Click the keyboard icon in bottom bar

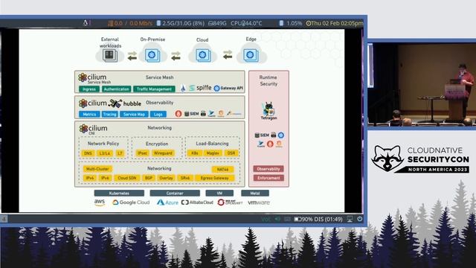(x=287, y=219)
